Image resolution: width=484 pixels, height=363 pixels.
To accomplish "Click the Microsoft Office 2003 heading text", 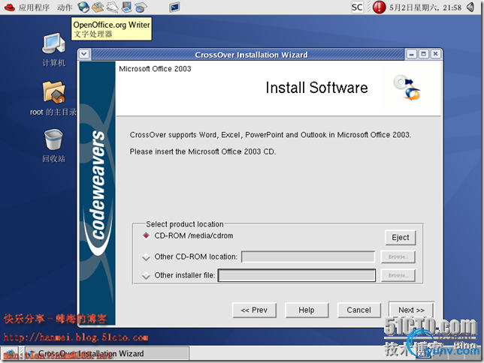I will (155, 69).
